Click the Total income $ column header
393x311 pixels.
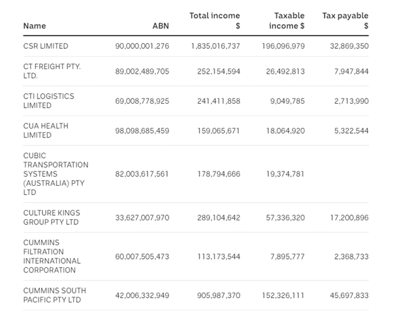[215, 20]
